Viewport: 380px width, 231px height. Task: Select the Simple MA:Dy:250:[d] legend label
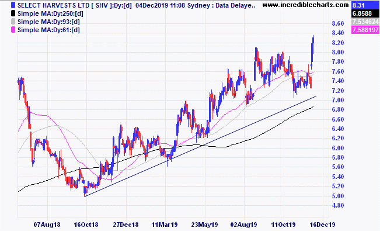pyautogui.click(x=50, y=13)
